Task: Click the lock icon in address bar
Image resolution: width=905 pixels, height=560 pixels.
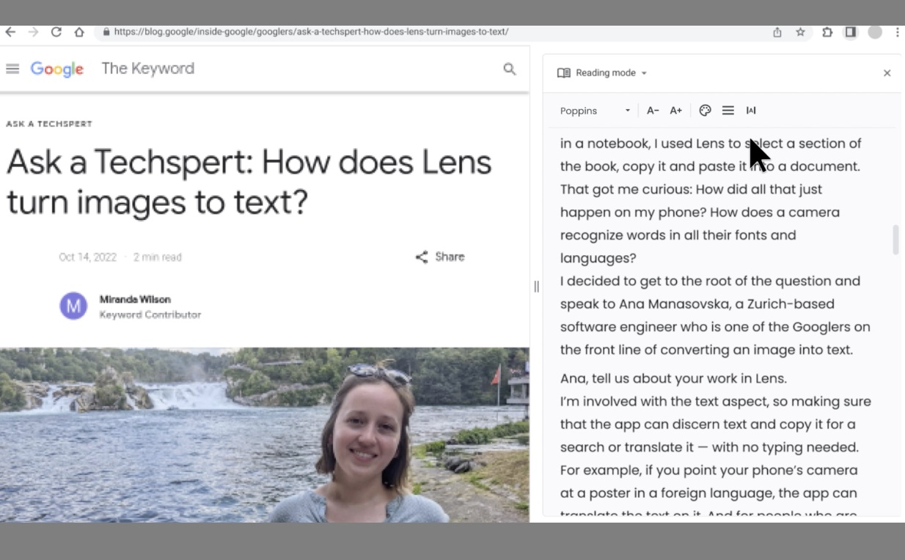Action: click(106, 32)
